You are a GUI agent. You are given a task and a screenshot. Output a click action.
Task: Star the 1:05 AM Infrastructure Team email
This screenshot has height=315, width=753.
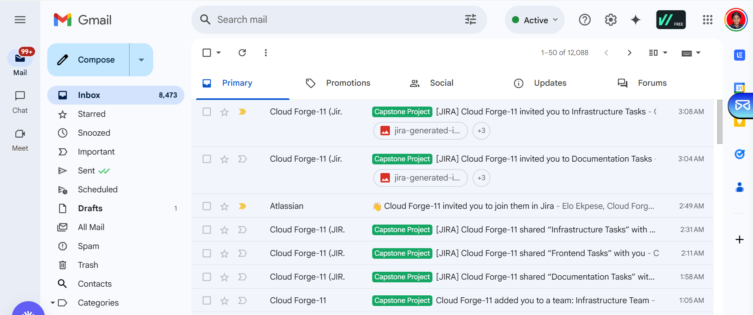tap(224, 300)
